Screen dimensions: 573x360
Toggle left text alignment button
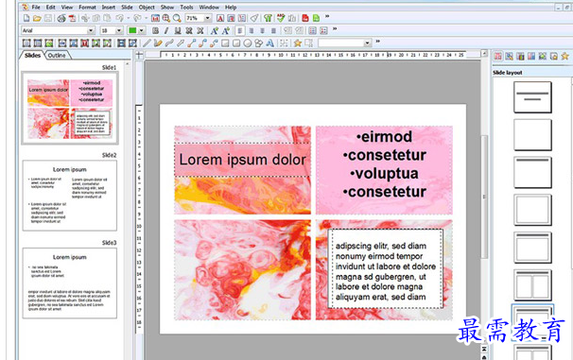(x=240, y=30)
